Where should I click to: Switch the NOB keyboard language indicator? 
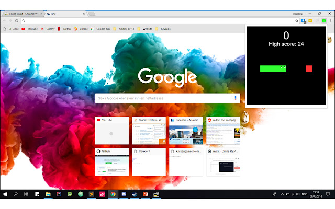[x=304, y=194]
